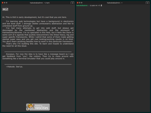Viewport: 151px width, 113px height.
Task: Click the last gray dot in right terminal window
Action: pos(82,3)
